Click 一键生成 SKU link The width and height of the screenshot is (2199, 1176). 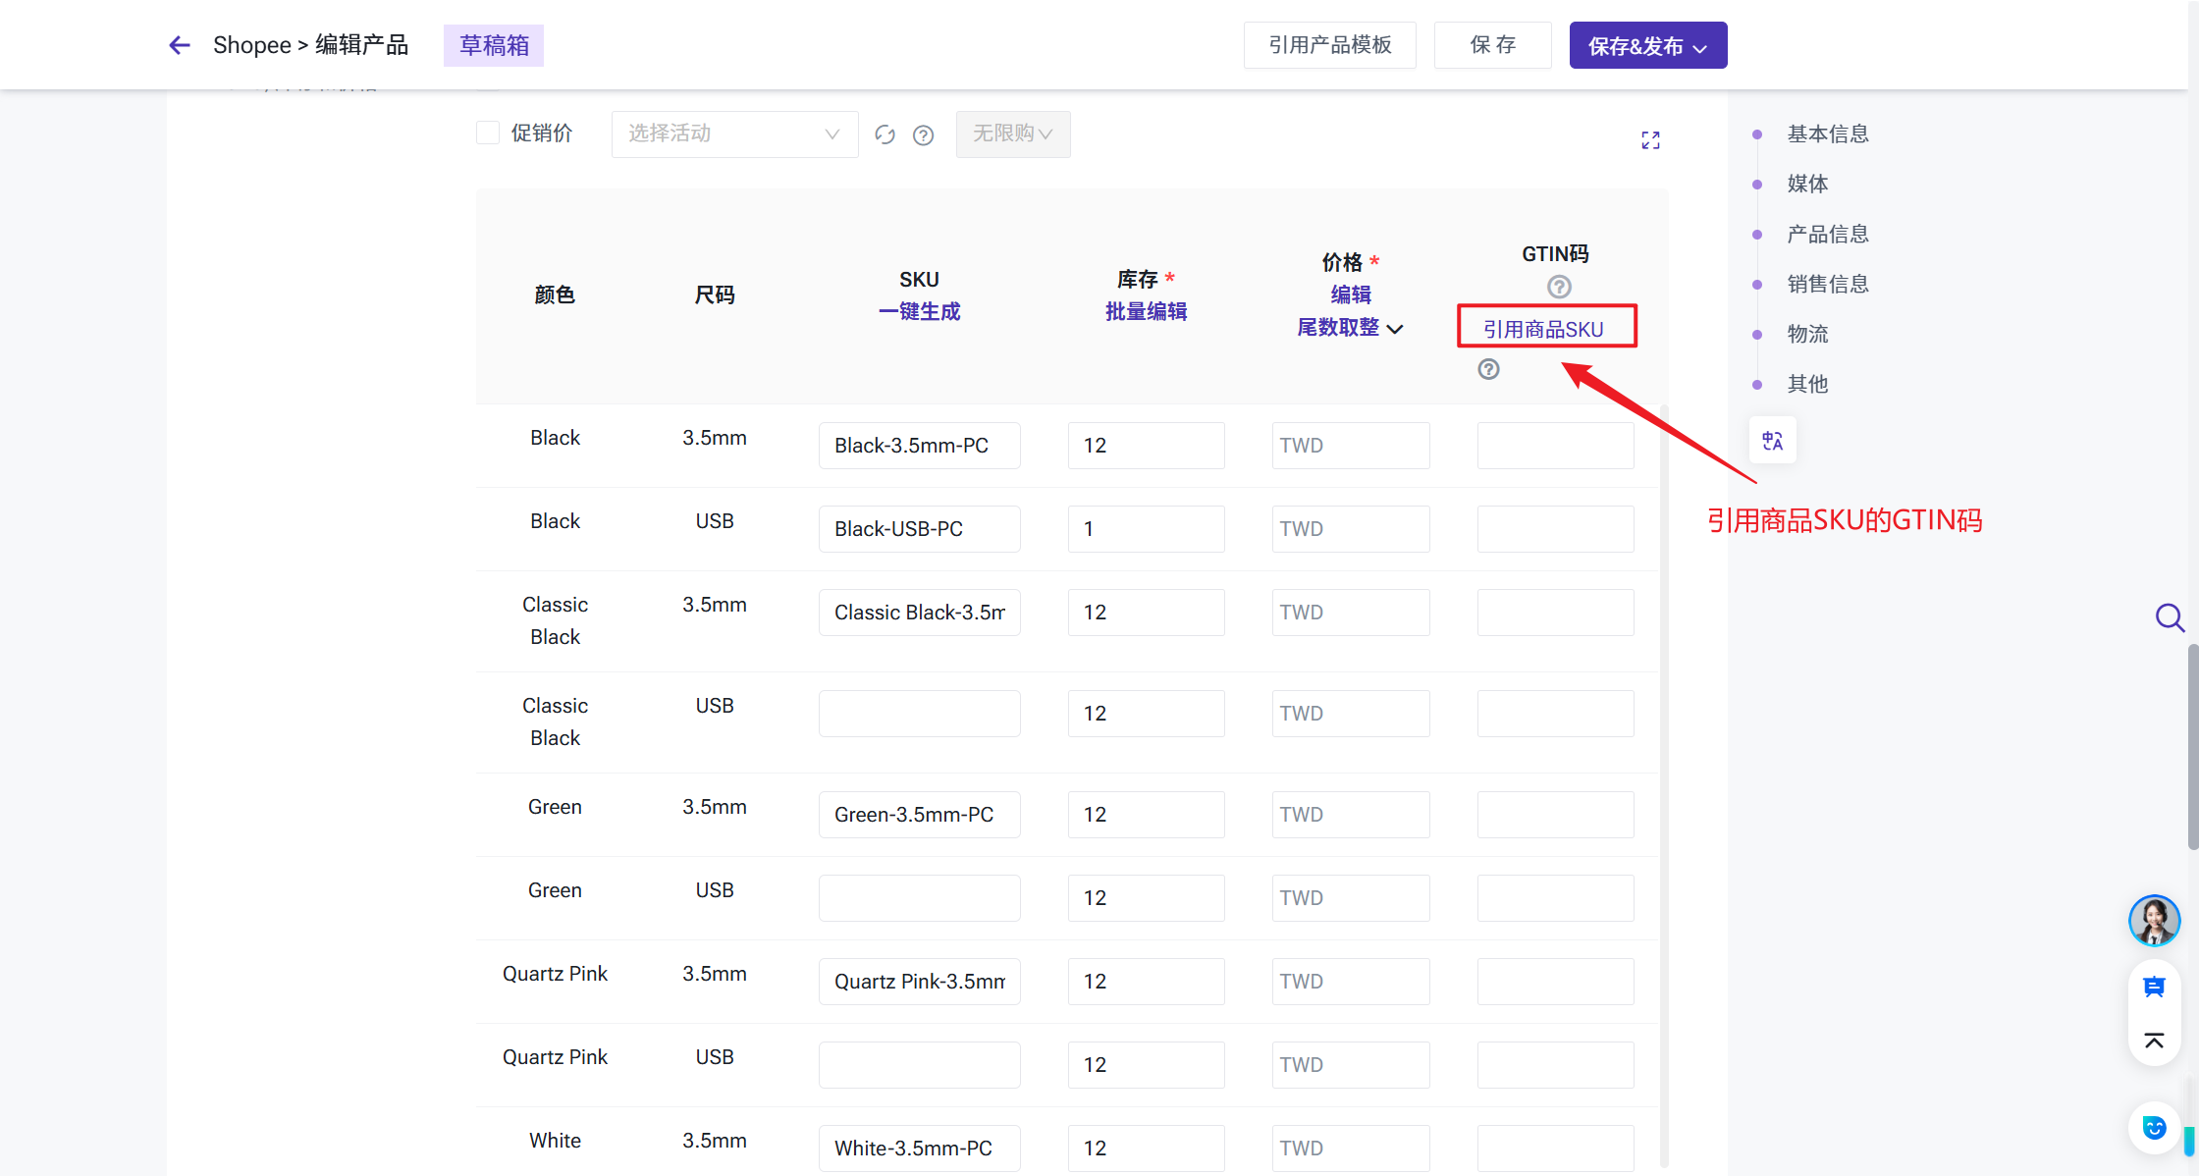[919, 311]
